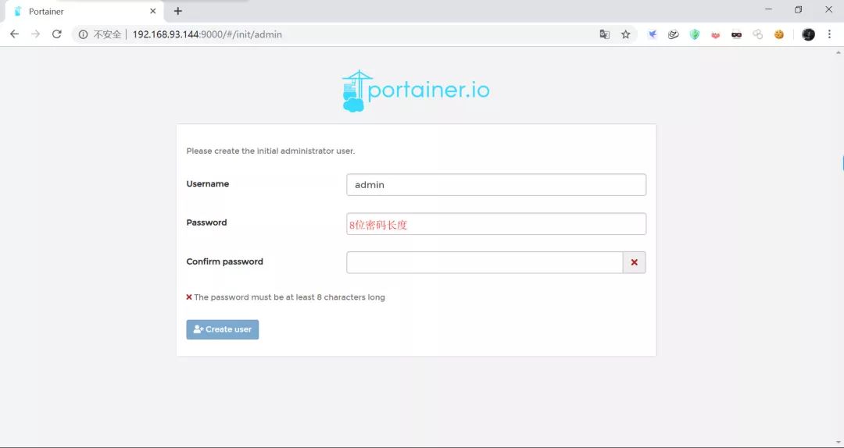Open the swirl extension icon next to bird

click(x=674, y=34)
